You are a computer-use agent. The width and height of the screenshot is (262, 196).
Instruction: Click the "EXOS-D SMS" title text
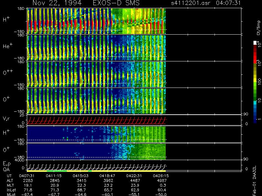pos(116,3)
